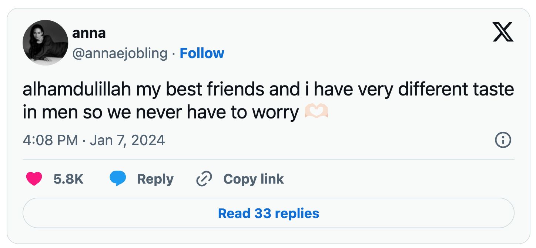Open the info circle icon
This screenshot has height=248, width=536.
503,141
